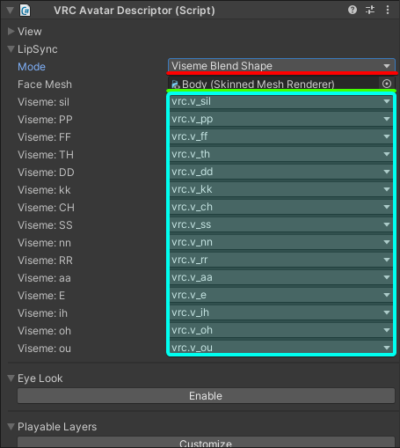Click the Enable button under Eye Look

pos(206,396)
